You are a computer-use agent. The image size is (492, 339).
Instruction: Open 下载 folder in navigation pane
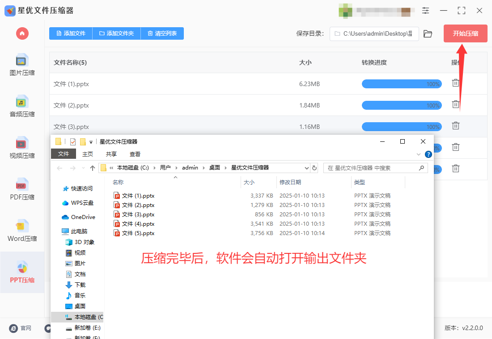(x=75, y=285)
